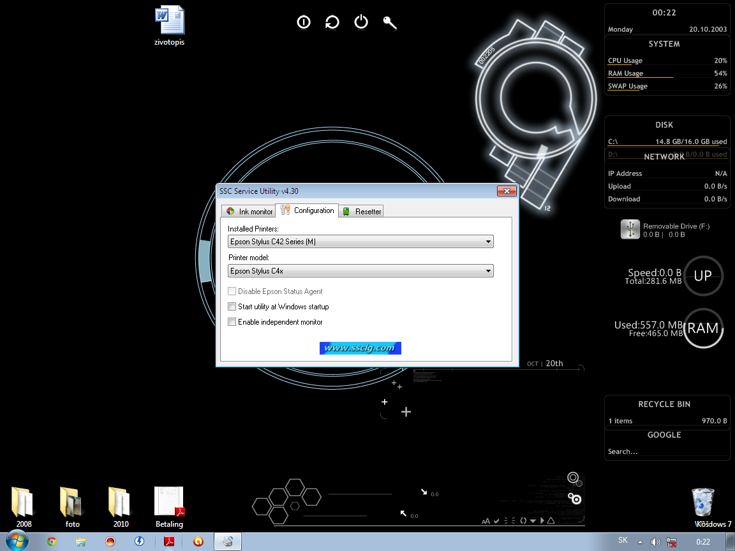Select the Recycle Bin desktop icon
This screenshot has width=735, height=551.
point(703,503)
